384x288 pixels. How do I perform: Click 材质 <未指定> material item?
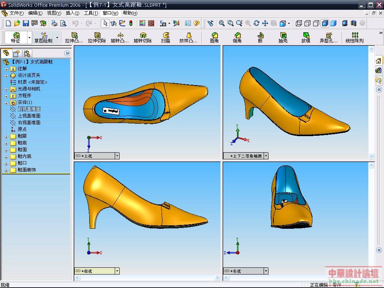32,82
